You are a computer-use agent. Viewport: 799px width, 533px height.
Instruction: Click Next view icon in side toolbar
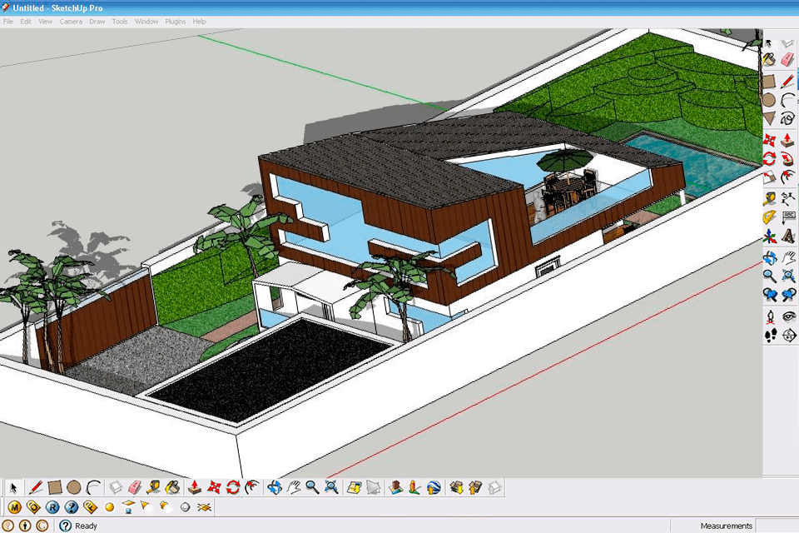[788, 295]
